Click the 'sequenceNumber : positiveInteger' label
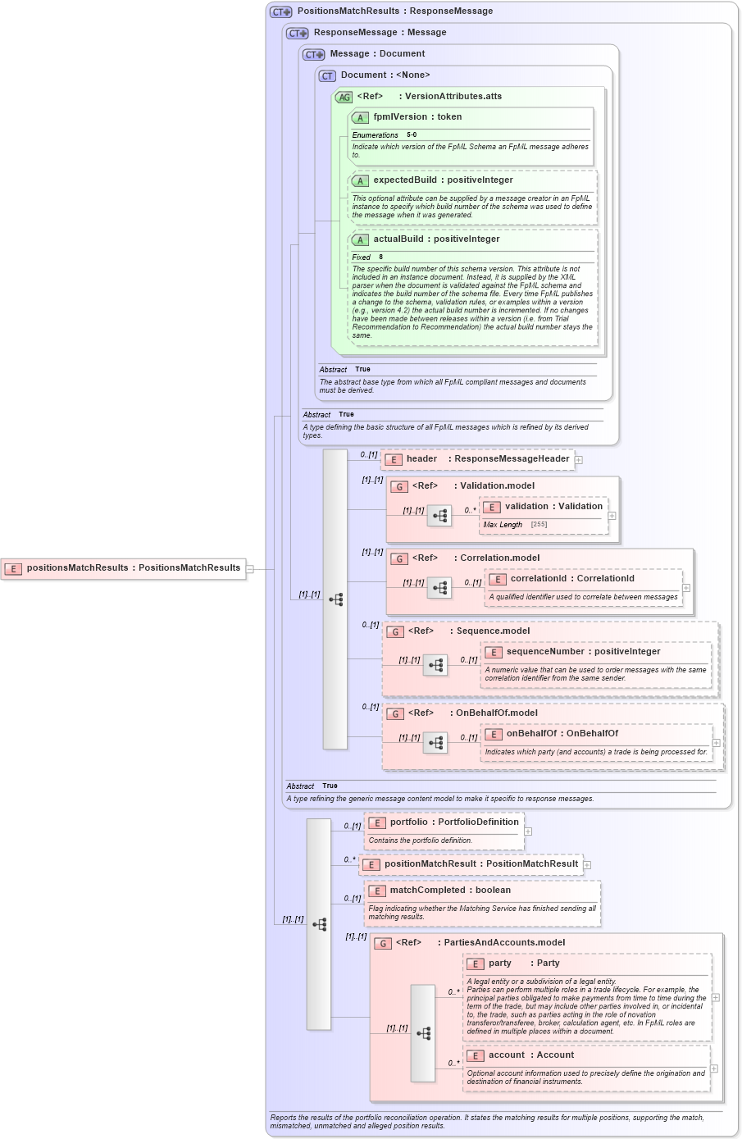The width and height of the screenshot is (742, 1139). [583, 652]
